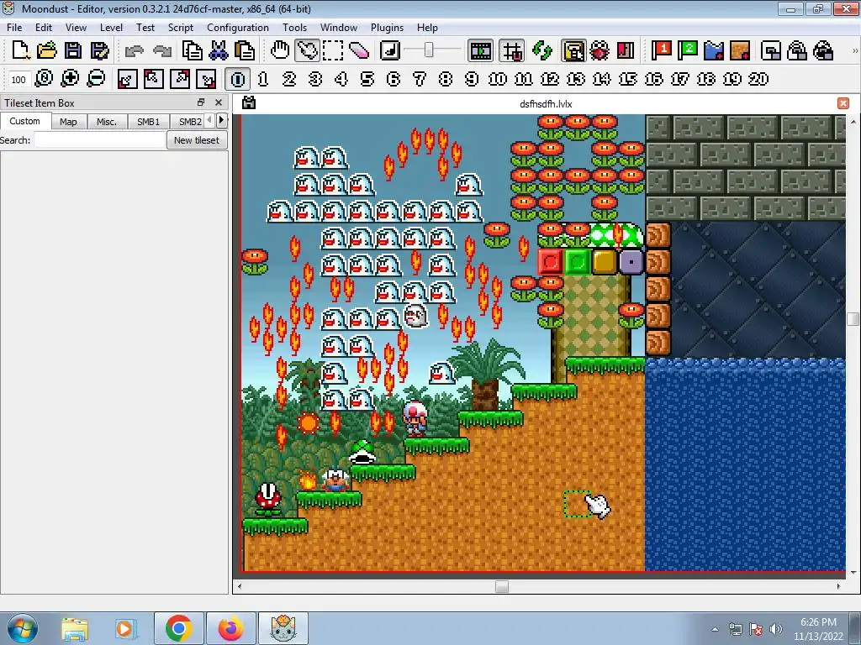Screen dimensions: 861x645
Task: Choose the rectangular selection tool
Action: pos(333,51)
